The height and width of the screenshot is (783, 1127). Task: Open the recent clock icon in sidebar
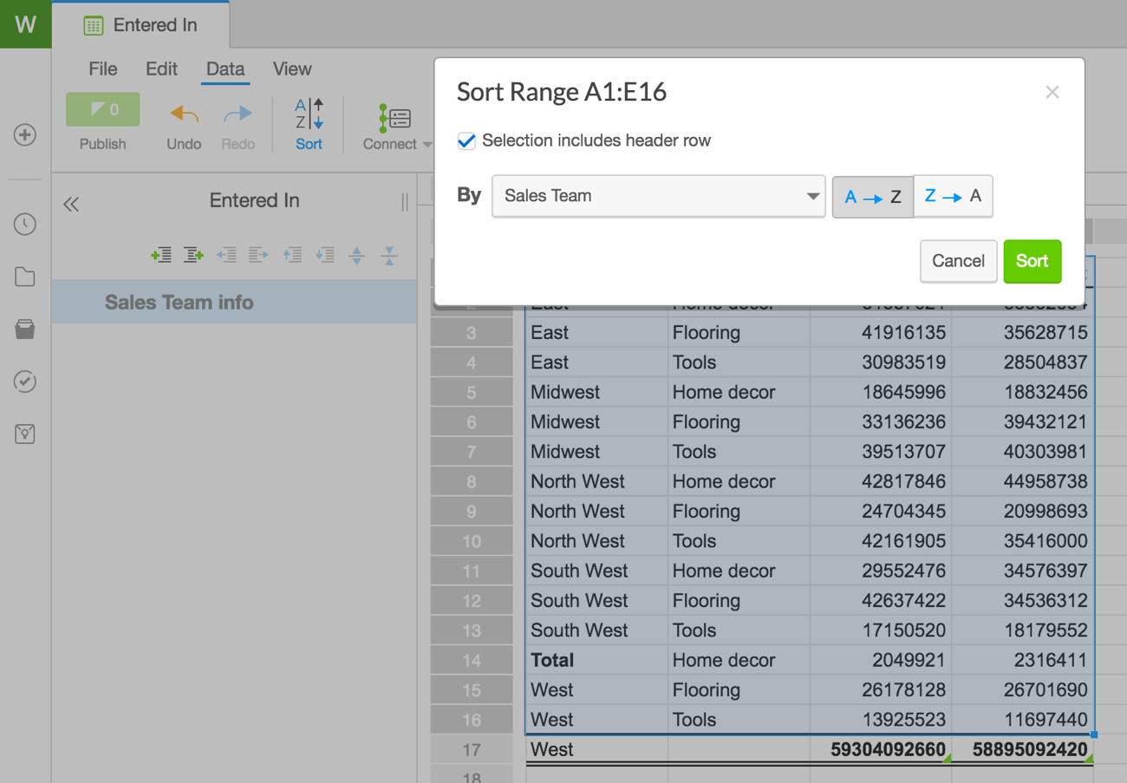point(25,225)
